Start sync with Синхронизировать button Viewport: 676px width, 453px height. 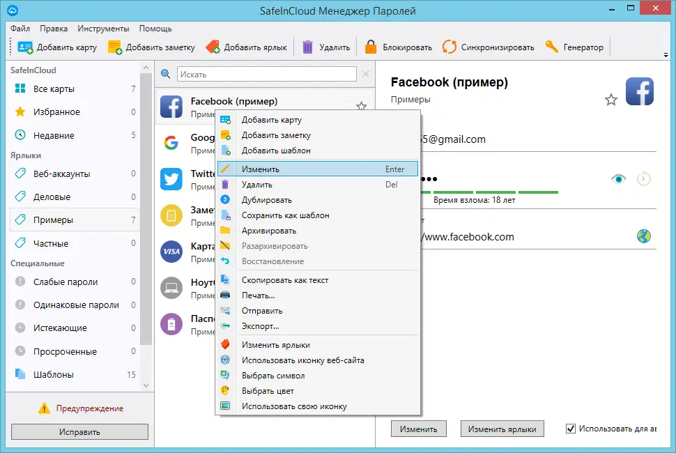488,47
